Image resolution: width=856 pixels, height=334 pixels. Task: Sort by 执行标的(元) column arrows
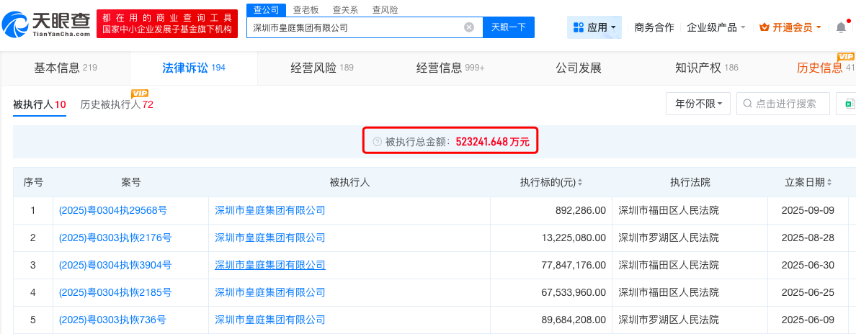pos(580,183)
